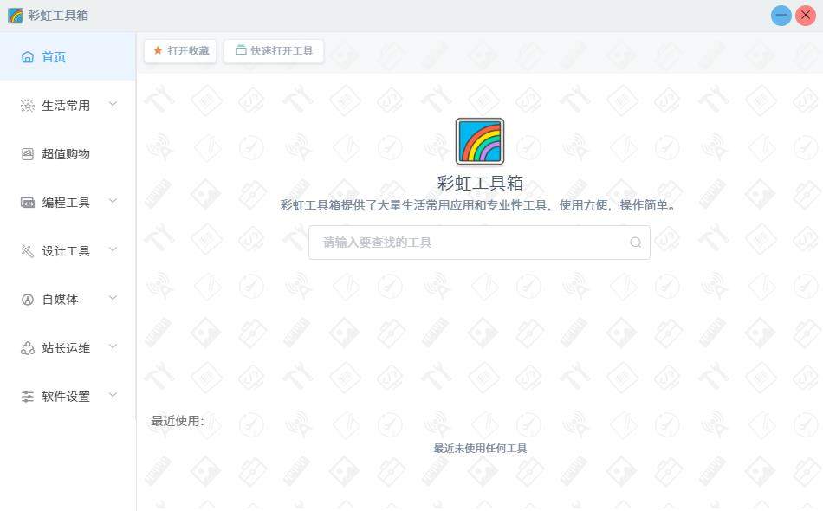823x511 pixels.
Task: Click the 超值购物 shopping icon
Action: click(x=27, y=153)
